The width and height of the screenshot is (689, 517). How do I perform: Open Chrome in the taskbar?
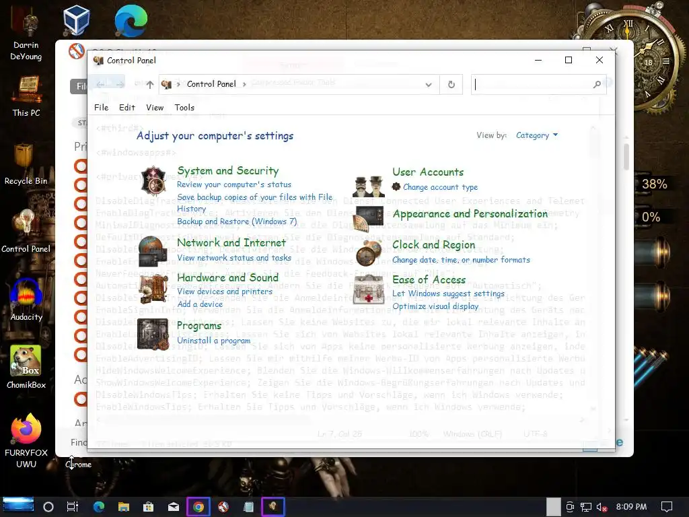pos(198,507)
